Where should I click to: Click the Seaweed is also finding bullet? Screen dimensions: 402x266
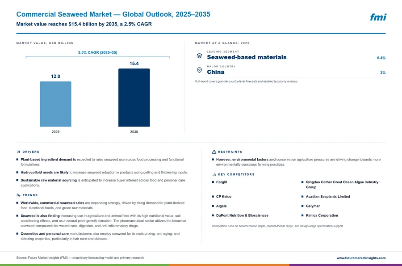tap(102, 220)
